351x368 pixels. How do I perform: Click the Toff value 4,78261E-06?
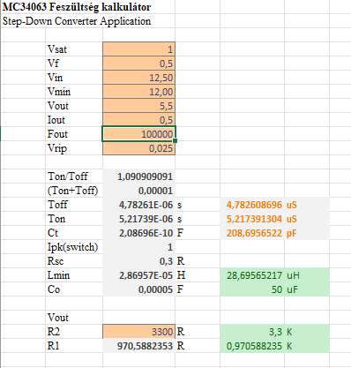tap(138, 205)
